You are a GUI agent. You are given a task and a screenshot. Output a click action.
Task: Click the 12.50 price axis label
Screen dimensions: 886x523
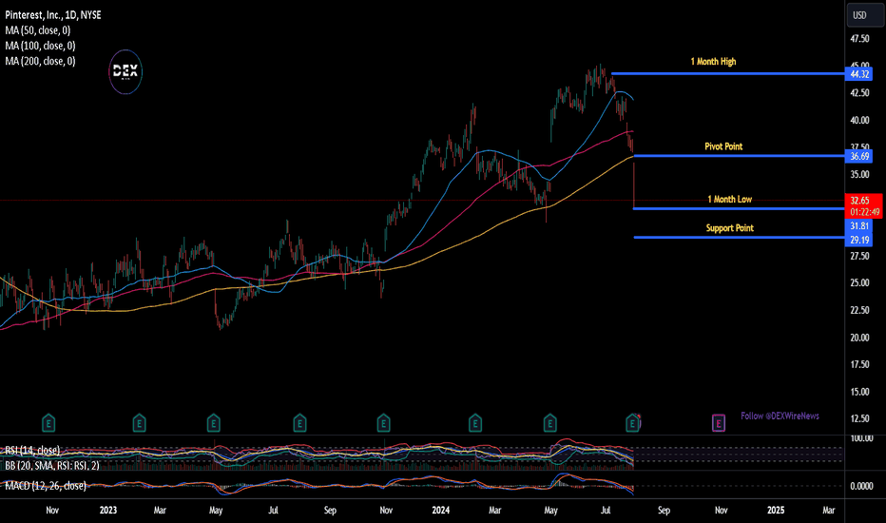[x=859, y=418]
